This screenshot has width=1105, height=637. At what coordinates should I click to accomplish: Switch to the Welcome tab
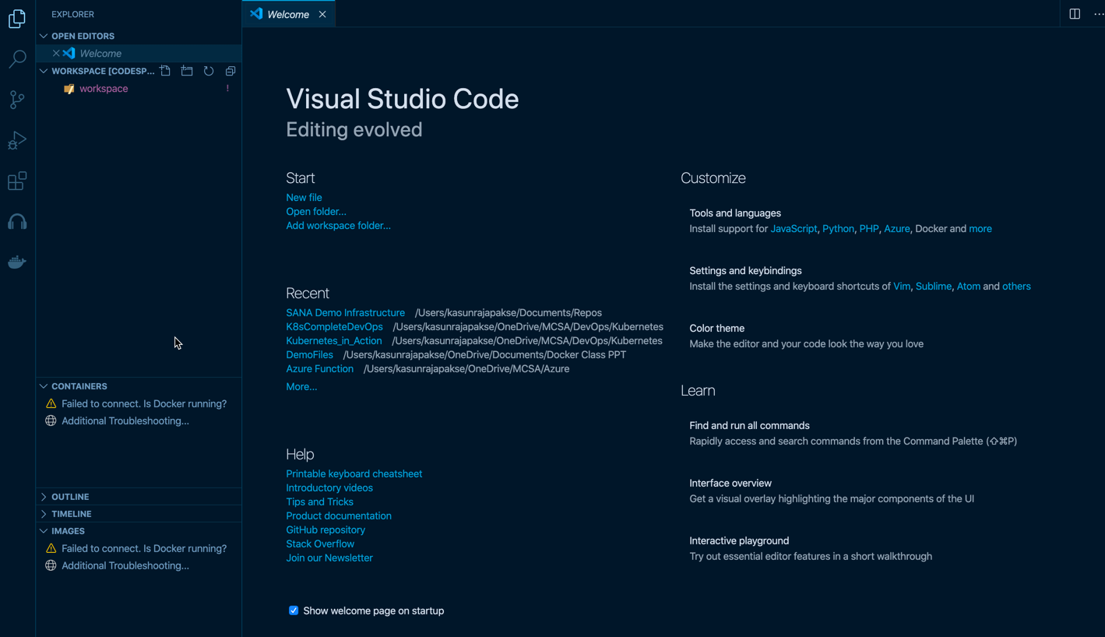(287, 13)
